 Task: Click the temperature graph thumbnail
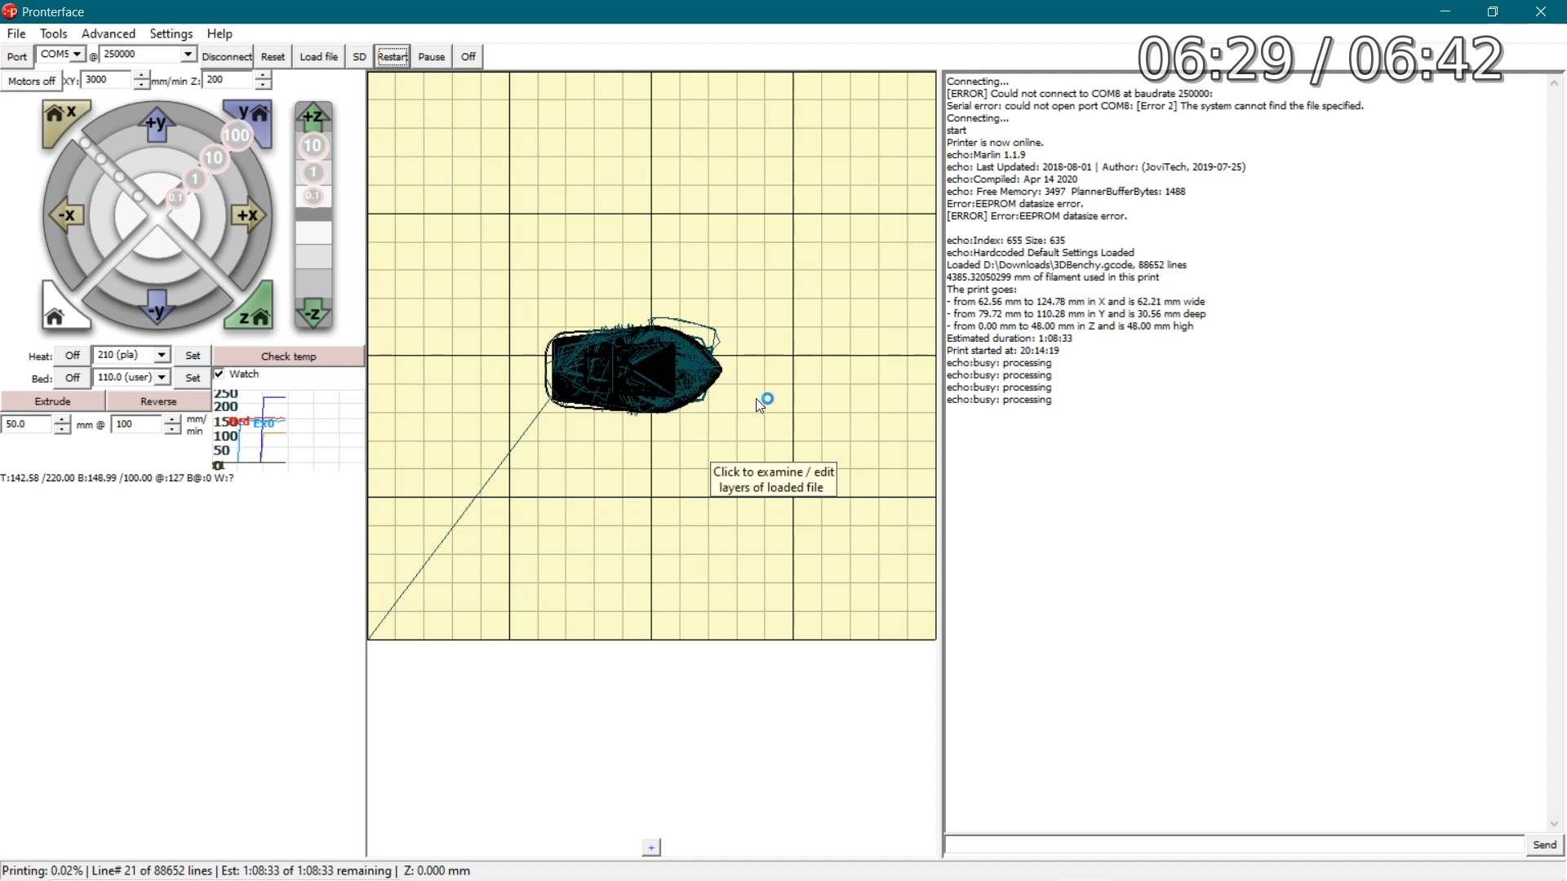point(289,430)
